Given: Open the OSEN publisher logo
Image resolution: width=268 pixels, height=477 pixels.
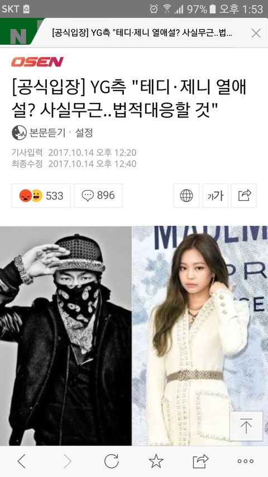Looking at the screenshot, I should click(37, 62).
